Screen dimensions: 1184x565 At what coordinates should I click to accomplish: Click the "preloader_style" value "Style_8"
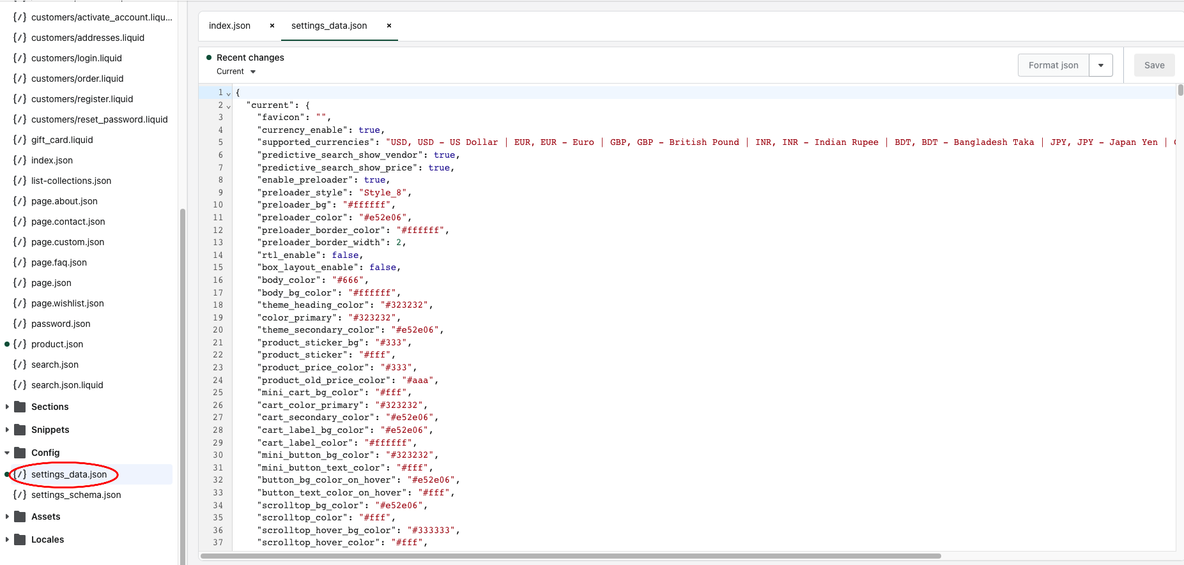383,193
